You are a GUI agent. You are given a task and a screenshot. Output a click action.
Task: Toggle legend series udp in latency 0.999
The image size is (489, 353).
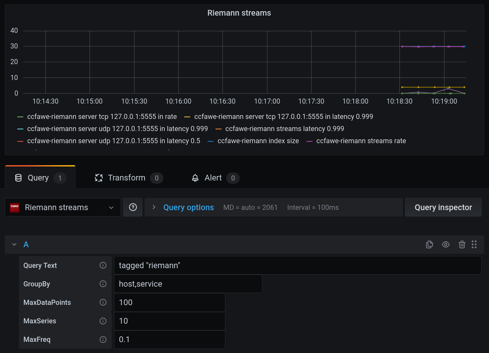pos(117,129)
